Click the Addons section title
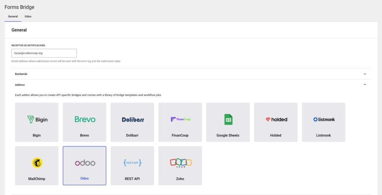 tap(20, 85)
